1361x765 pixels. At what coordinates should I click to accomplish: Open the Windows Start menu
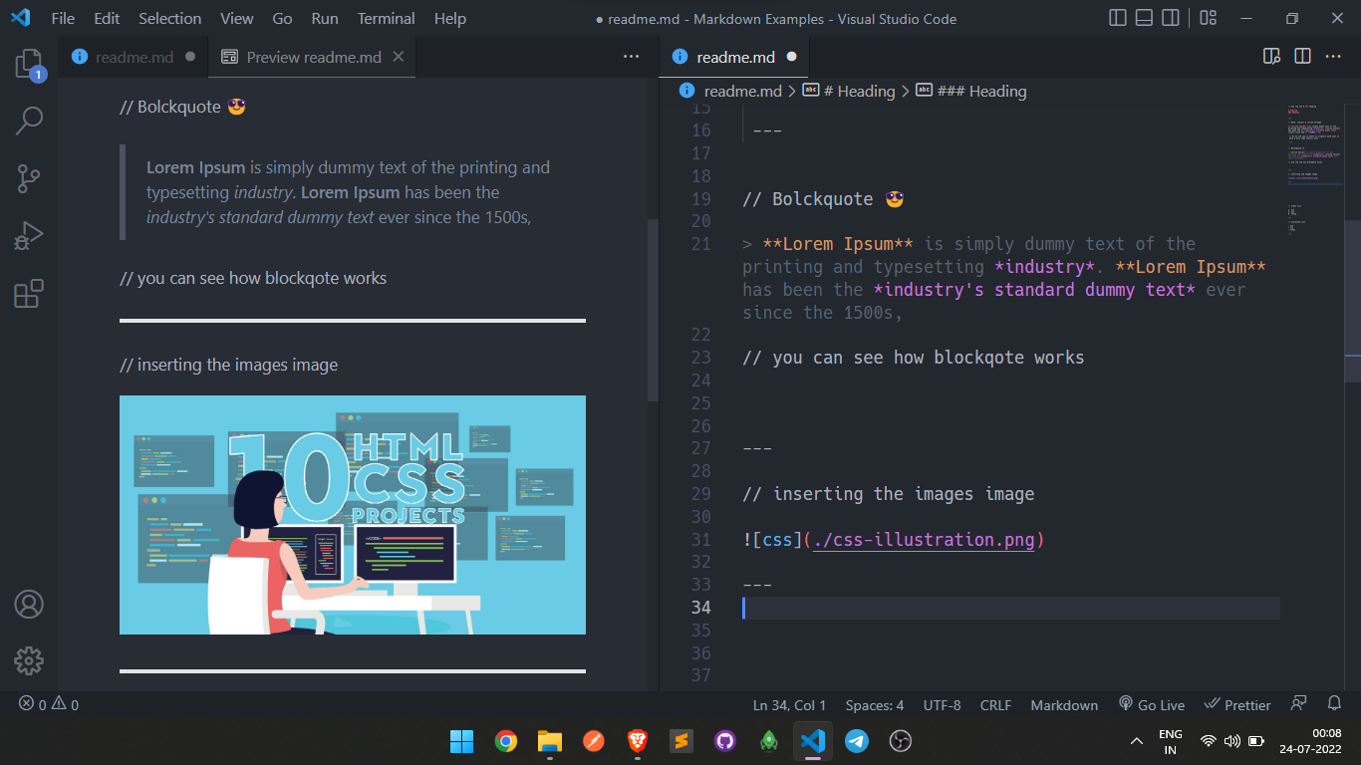[461, 741]
